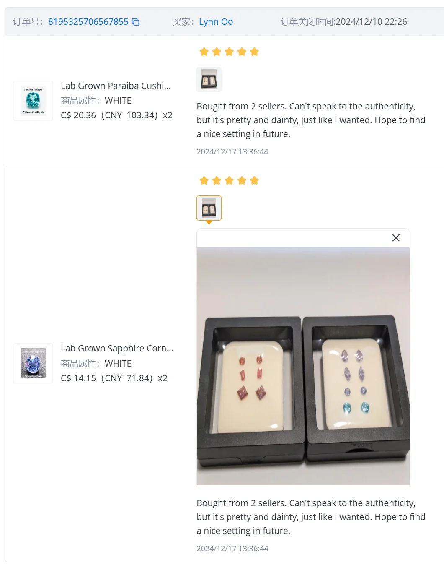Click the Lab Grown Sapphire product image
This screenshot has width=444, height=565.
tap(33, 363)
